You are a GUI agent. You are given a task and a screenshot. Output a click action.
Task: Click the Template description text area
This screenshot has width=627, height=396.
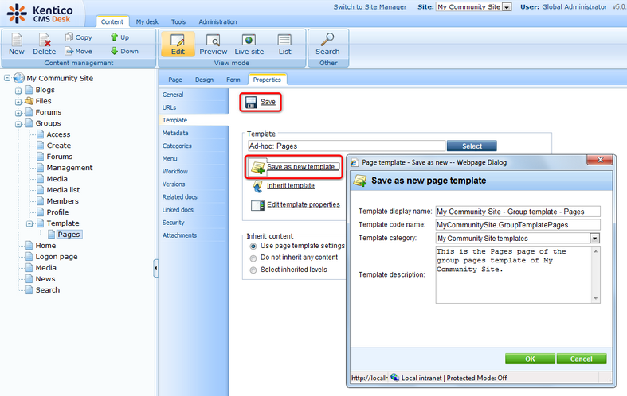[514, 274]
